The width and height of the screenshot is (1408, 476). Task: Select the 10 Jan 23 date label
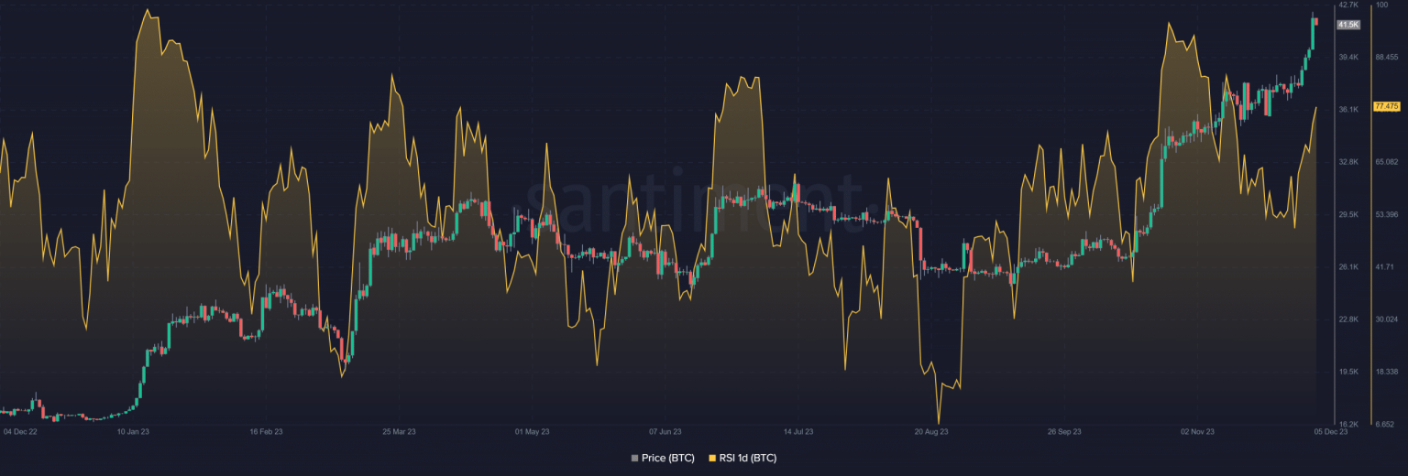coord(134,430)
